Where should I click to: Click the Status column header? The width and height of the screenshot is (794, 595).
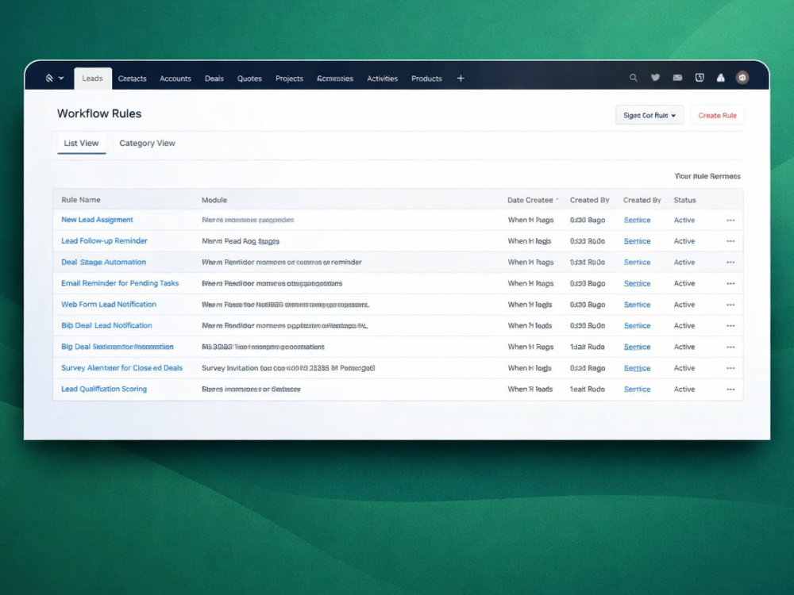pos(684,200)
